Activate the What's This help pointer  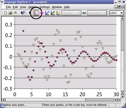(23, 13)
